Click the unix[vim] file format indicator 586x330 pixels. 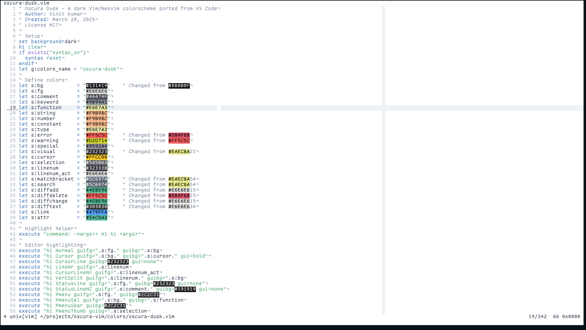pos(24,317)
